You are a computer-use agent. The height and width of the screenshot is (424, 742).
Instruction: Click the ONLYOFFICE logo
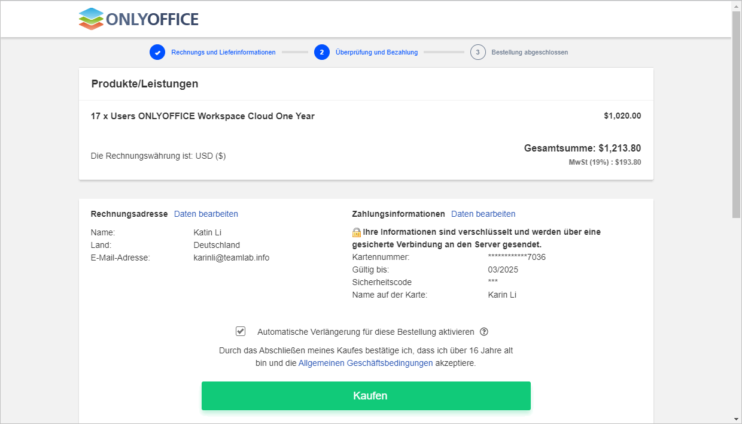coord(138,19)
